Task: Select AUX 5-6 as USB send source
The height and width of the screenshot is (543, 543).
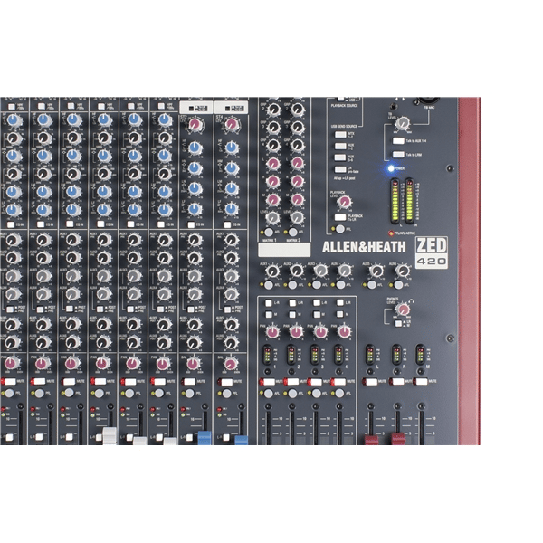Action: click(x=340, y=157)
